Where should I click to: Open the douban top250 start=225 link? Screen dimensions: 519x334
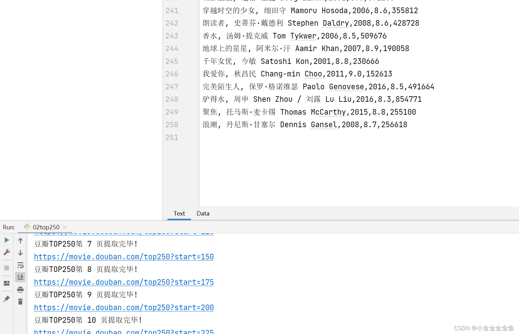click(x=124, y=331)
